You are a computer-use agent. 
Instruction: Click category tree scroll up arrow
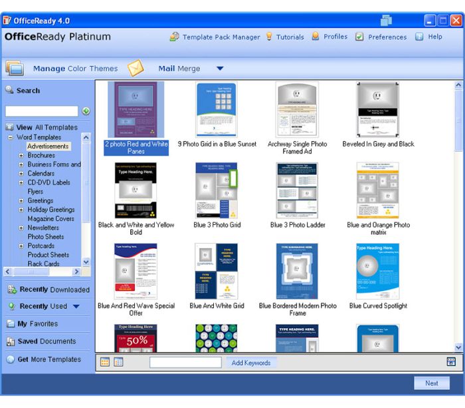pos(86,137)
